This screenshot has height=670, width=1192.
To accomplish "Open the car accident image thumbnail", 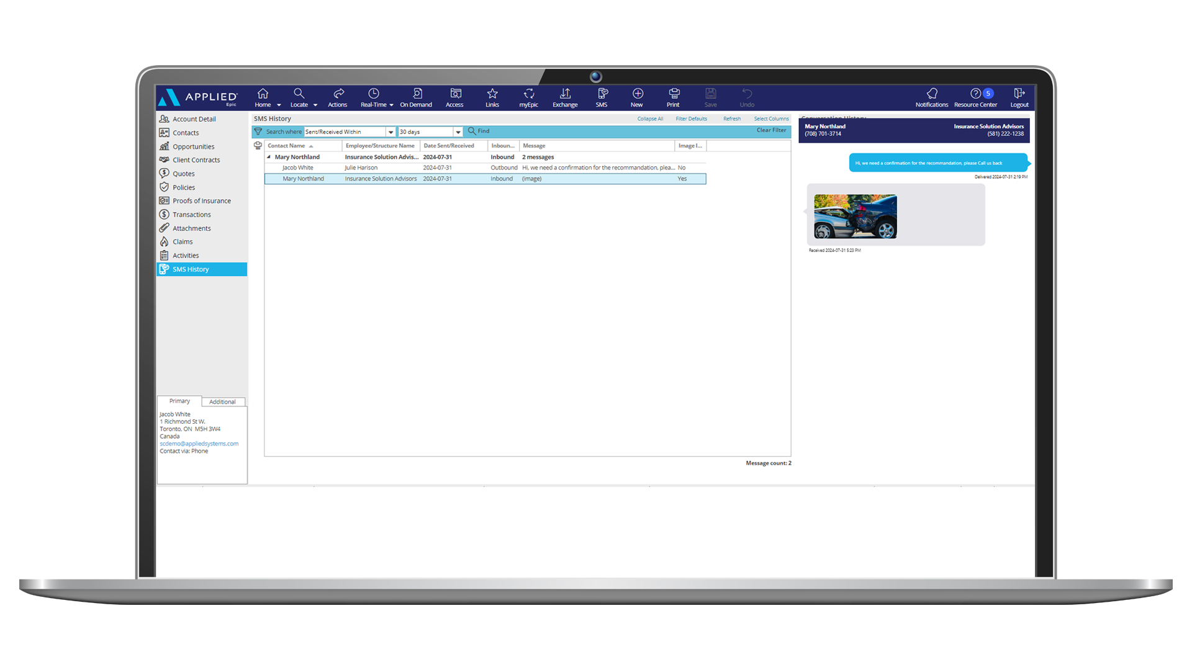I will (855, 217).
